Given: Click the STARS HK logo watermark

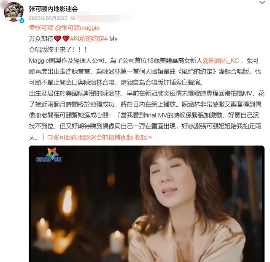Looking at the screenshot, I should 49,155.
